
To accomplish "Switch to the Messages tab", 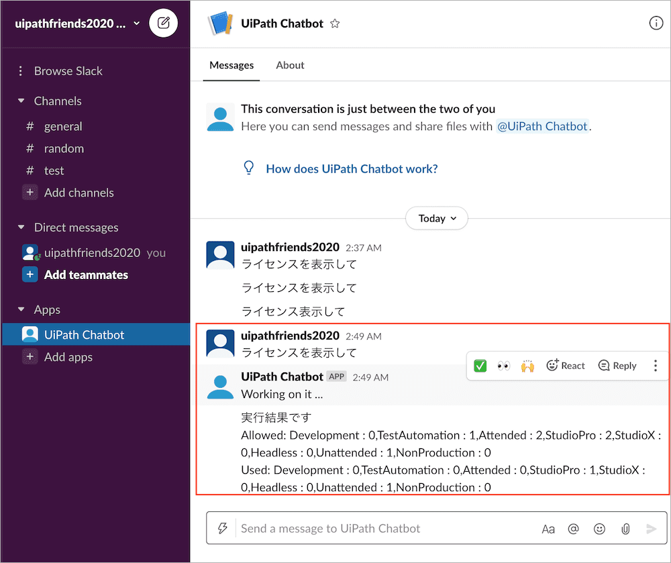I will pos(231,65).
